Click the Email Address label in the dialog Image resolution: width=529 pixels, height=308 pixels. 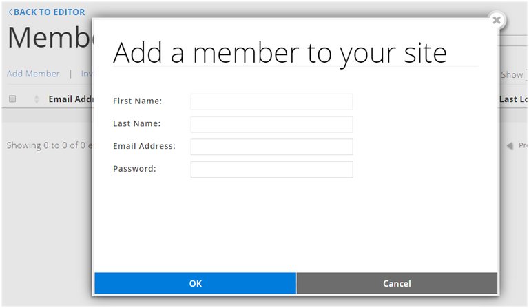point(144,146)
